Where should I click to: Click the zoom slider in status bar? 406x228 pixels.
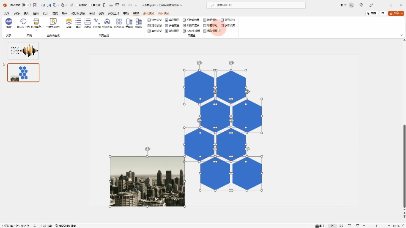coord(377,225)
